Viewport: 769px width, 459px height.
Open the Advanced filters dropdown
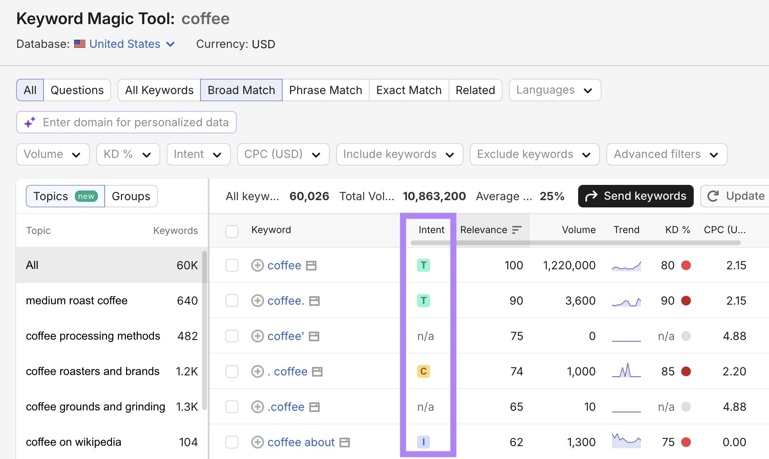[667, 154]
